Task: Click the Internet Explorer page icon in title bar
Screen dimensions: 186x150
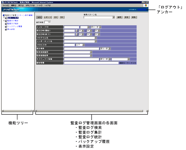Action: (x=3, y=2)
